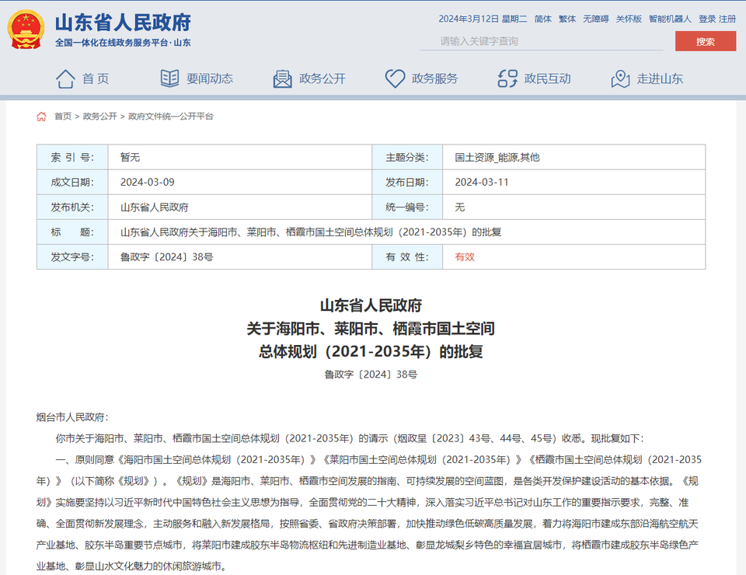Switch to 关怀版 care mode

coord(627,19)
